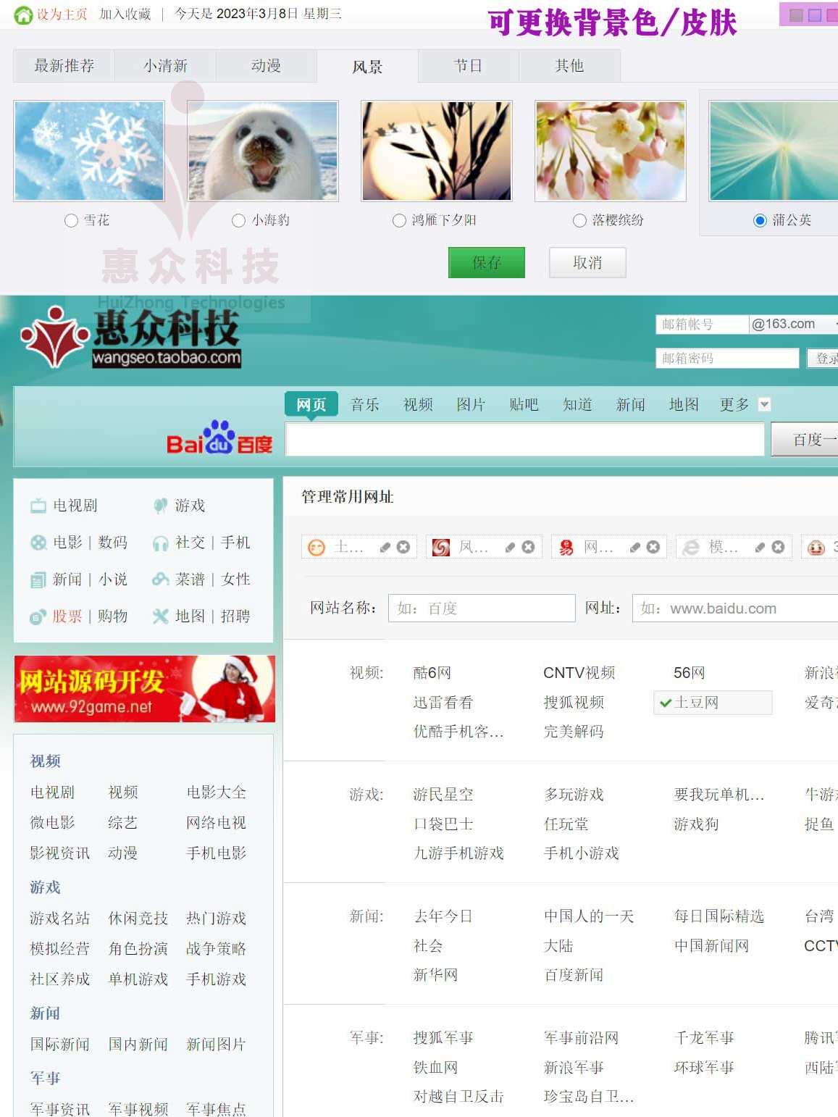
Task: Open the 音乐 search tab
Action: coord(365,404)
